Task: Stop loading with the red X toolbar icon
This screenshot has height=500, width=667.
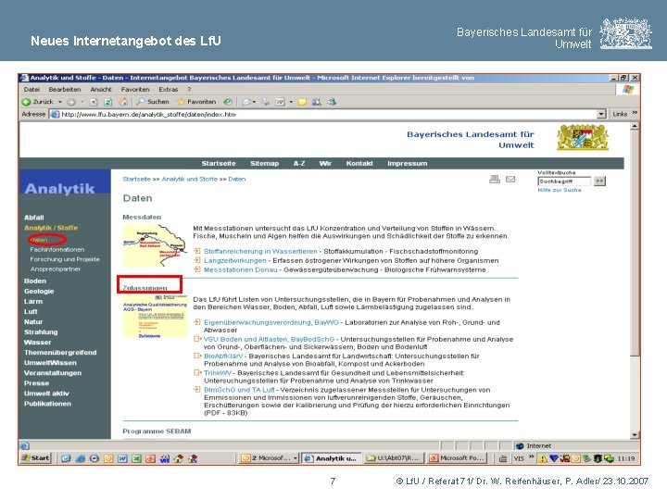Action: click(94, 102)
